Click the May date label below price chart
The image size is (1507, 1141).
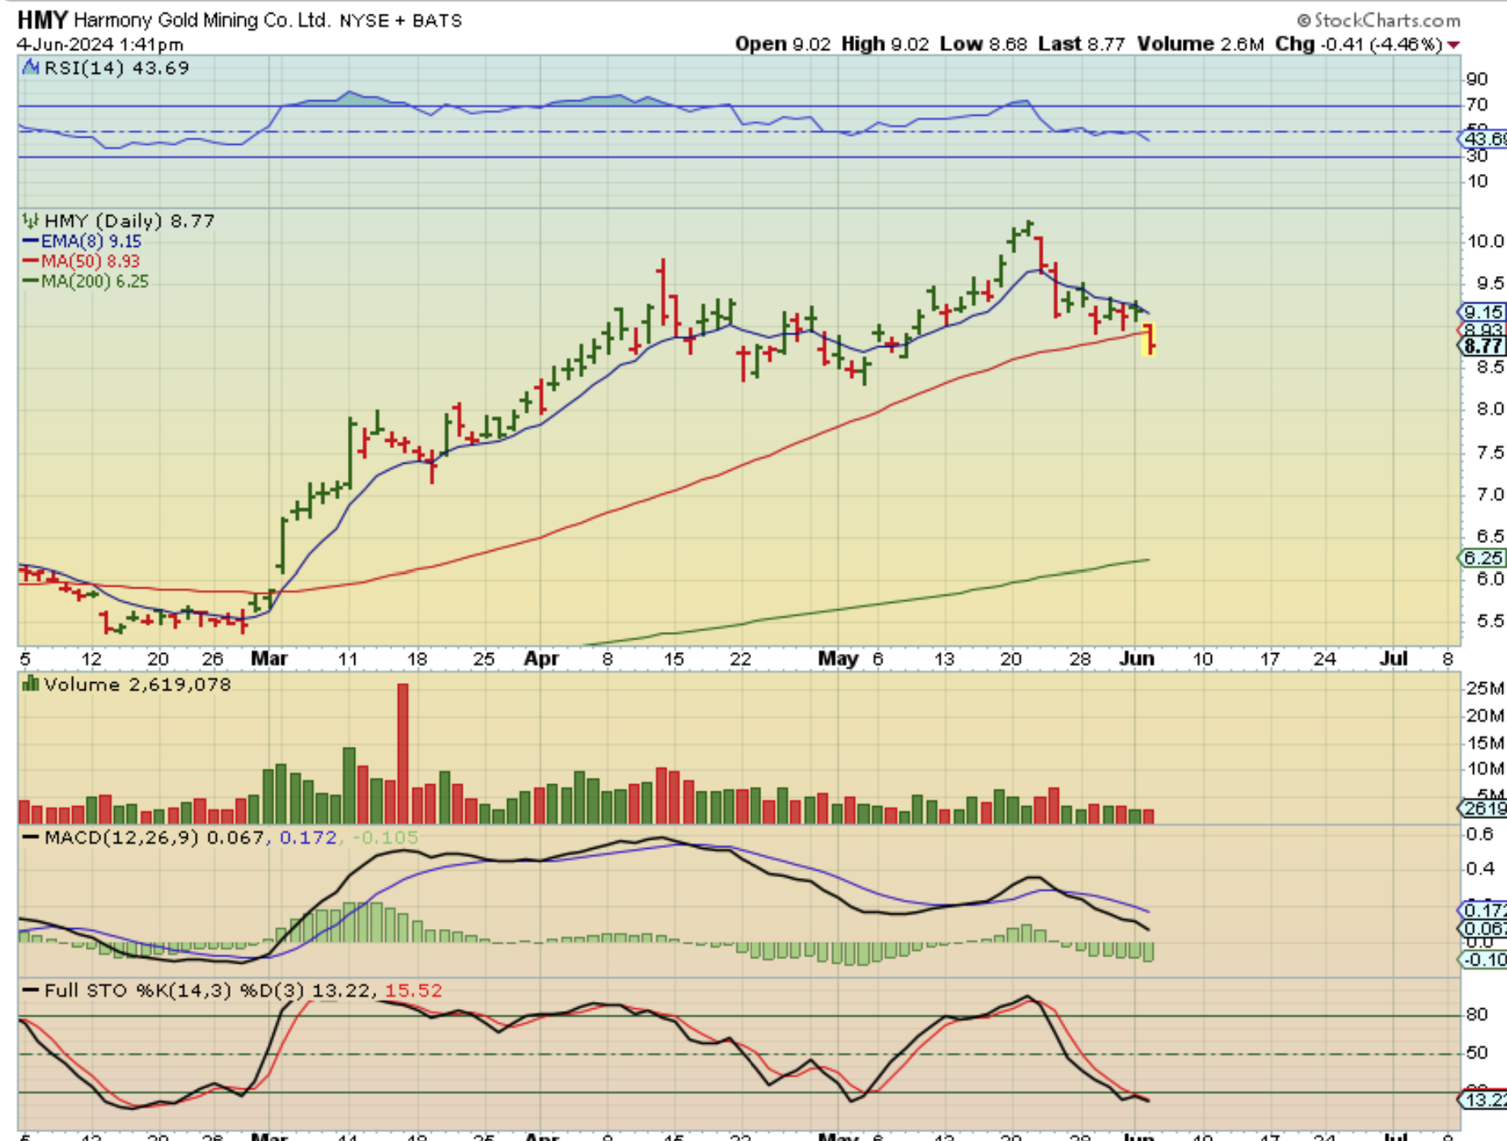[838, 659]
